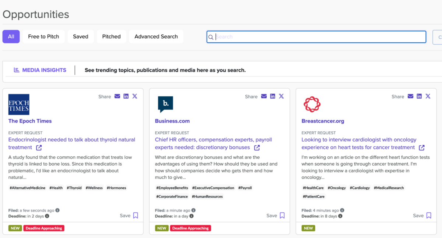Bookmark the Business.com opportunity
Image resolution: width=442 pixels, height=238 pixels.
282,216
